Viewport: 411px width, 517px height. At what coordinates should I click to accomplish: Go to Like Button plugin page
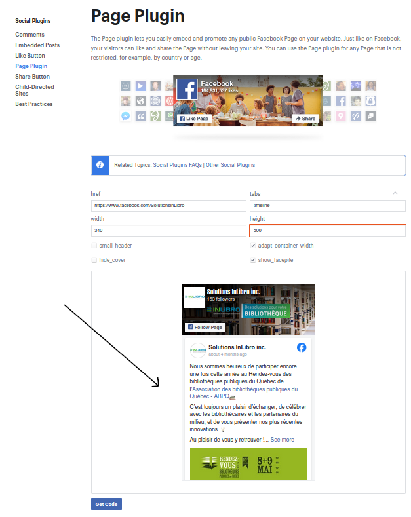coord(30,56)
